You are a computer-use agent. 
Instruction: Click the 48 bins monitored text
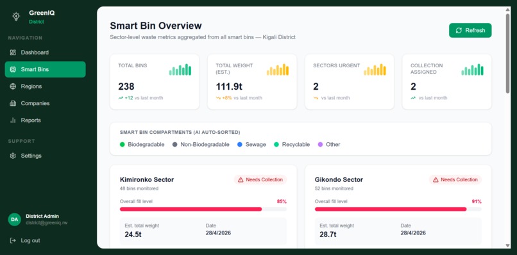[139, 189]
